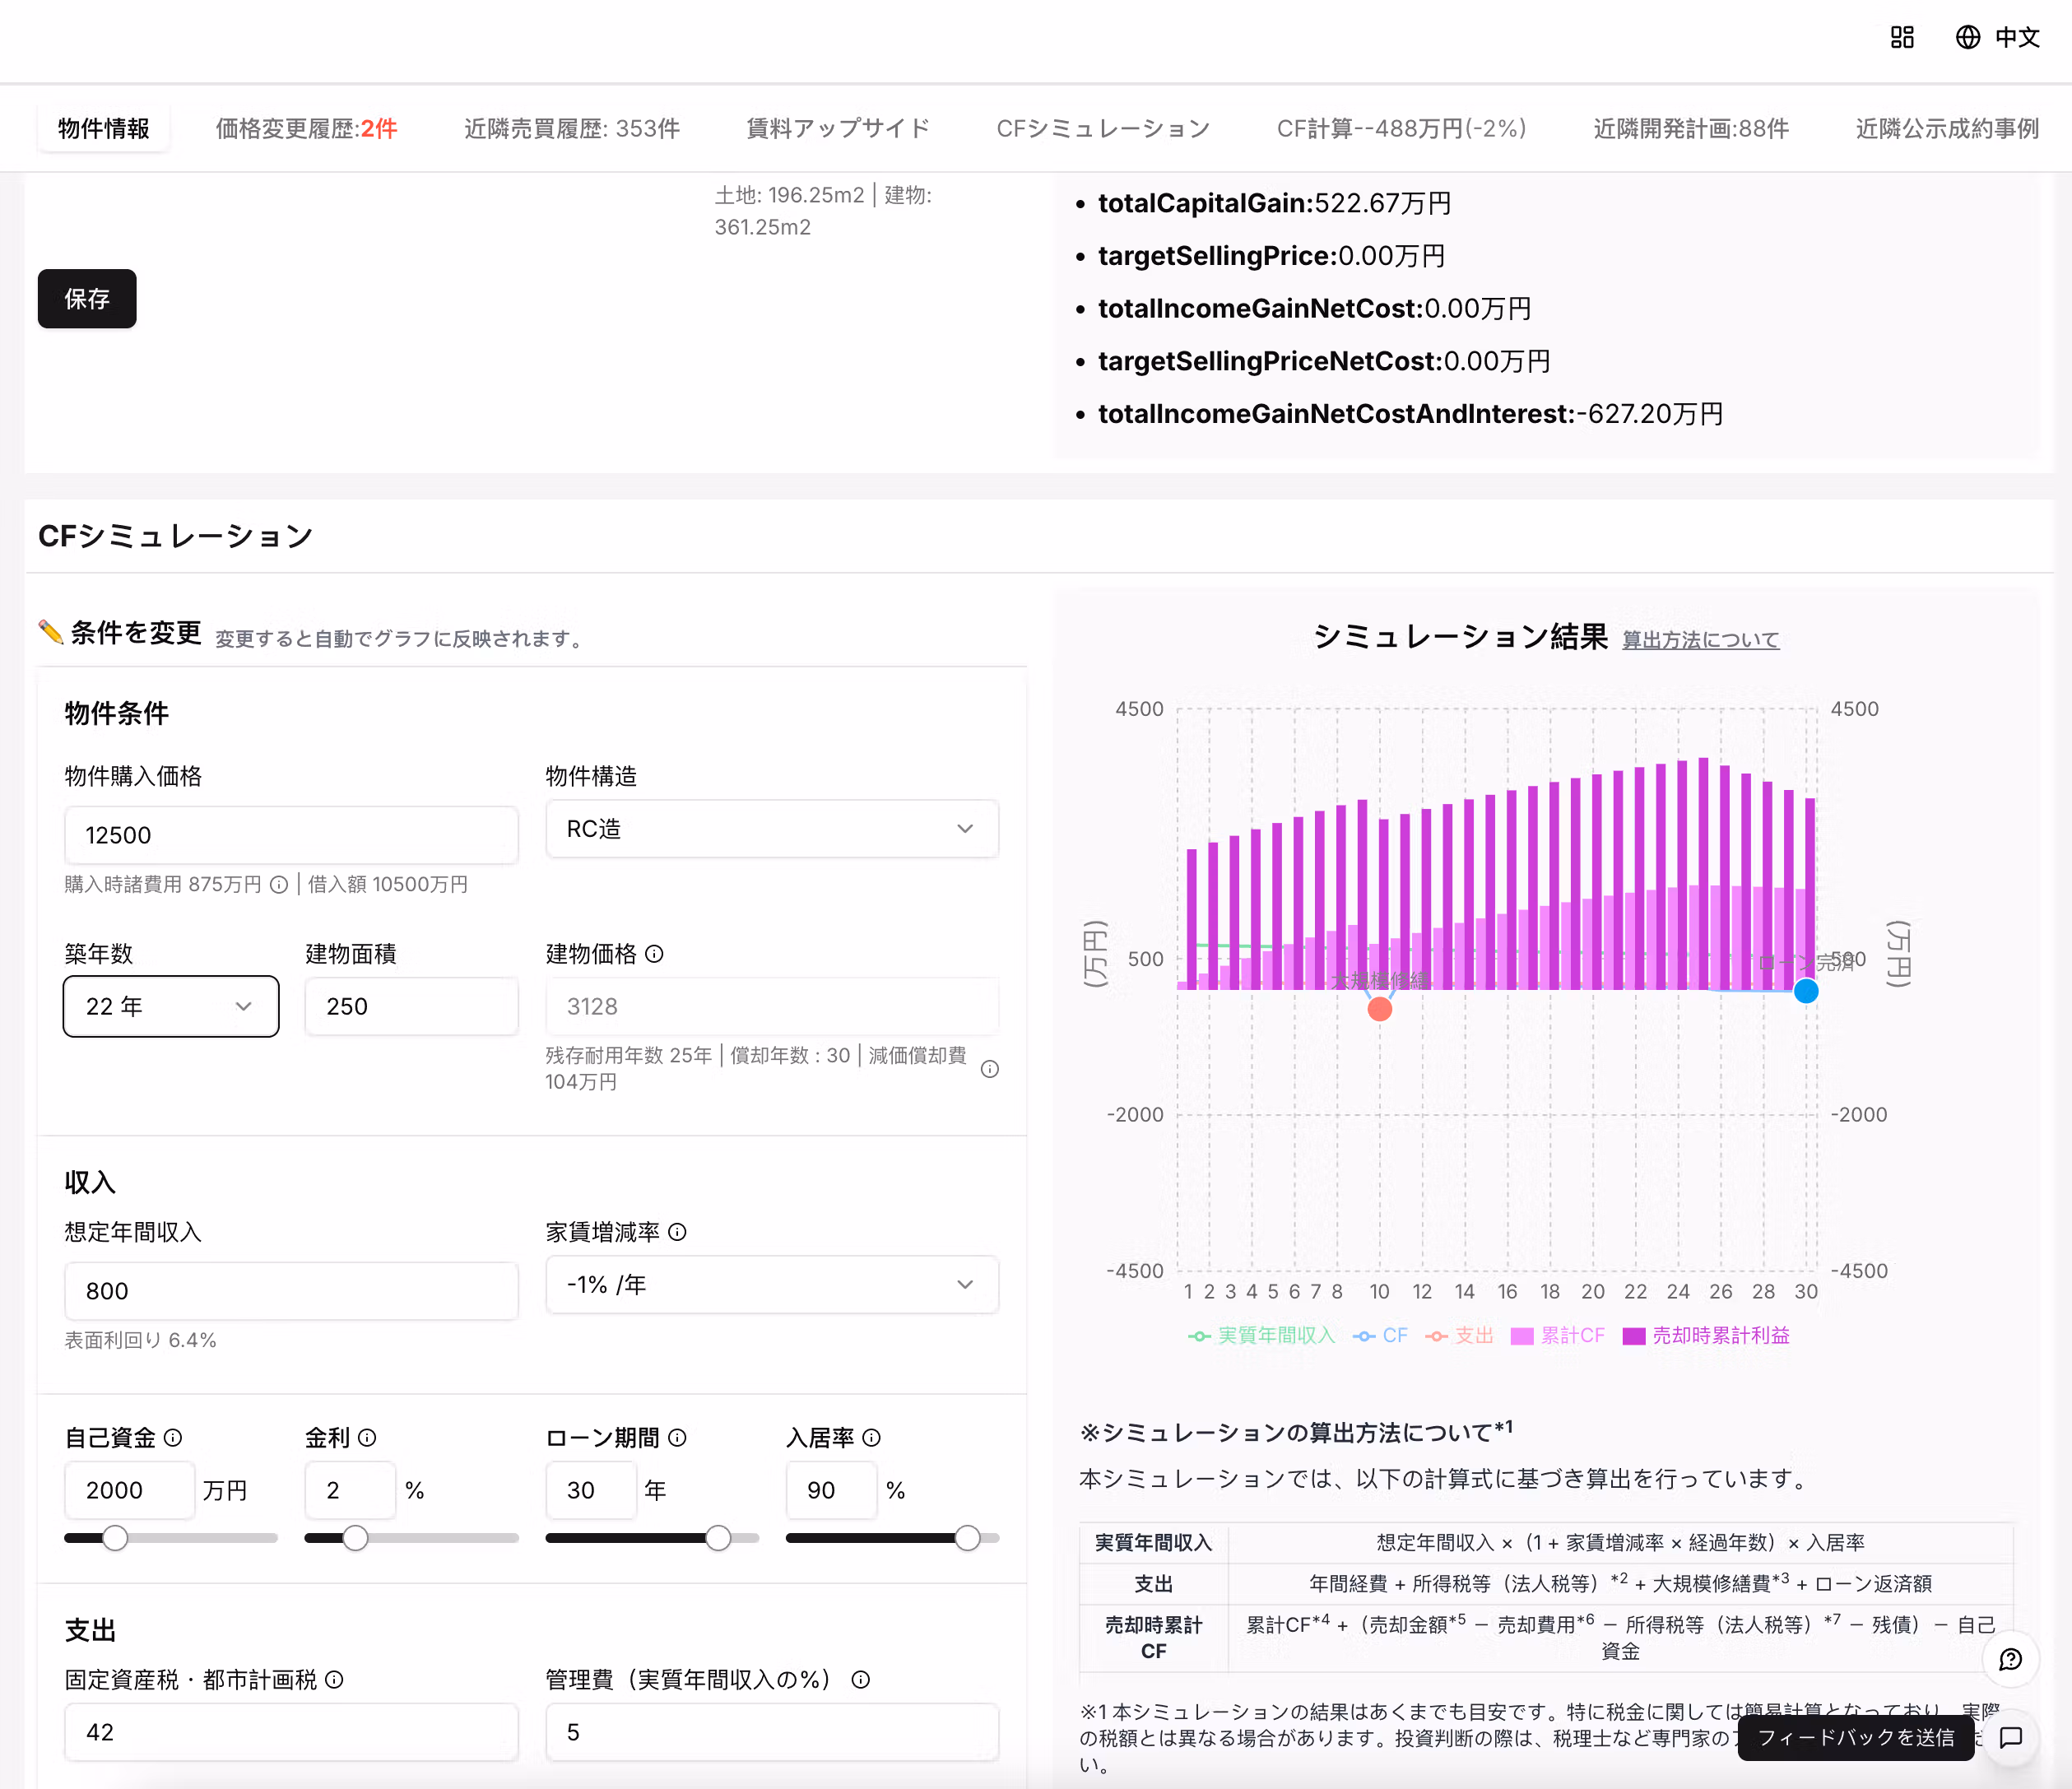Open the 算出方法について link
The width and height of the screenshot is (2072, 1789).
[1700, 639]
